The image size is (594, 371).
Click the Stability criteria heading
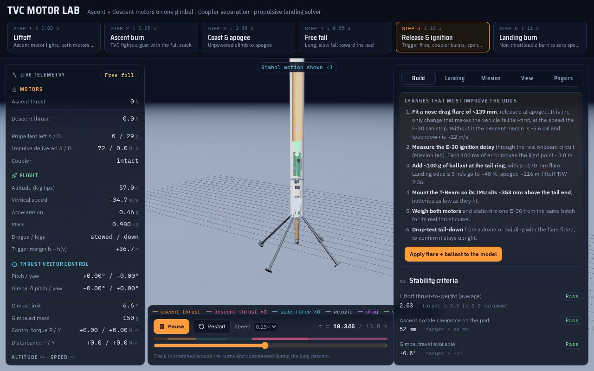[433, 281]
